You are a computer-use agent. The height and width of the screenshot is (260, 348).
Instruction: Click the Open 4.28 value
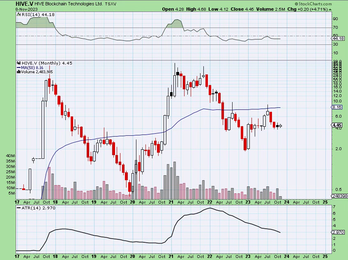pyautogui.click(x=173, y=9)
